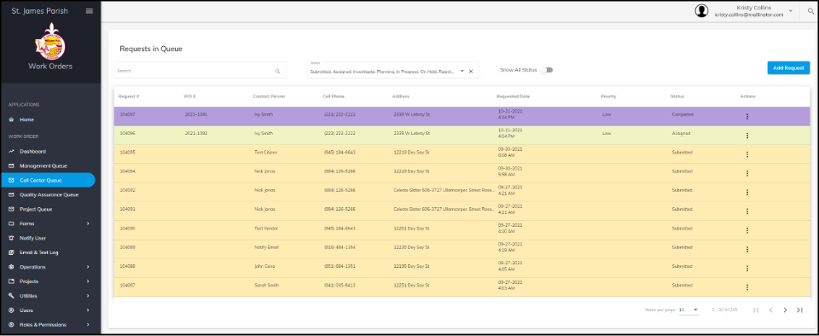Expand the Users submenu chevron

tap(88, 310)
